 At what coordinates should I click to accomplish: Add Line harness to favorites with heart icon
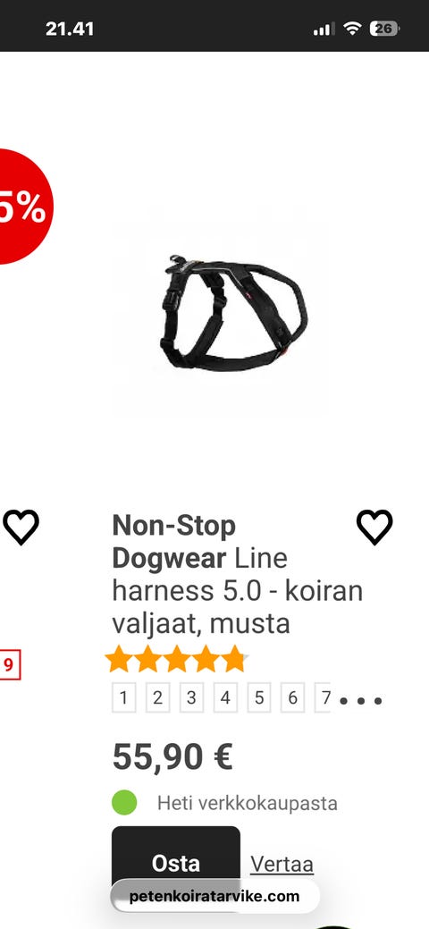pos(374,527)
